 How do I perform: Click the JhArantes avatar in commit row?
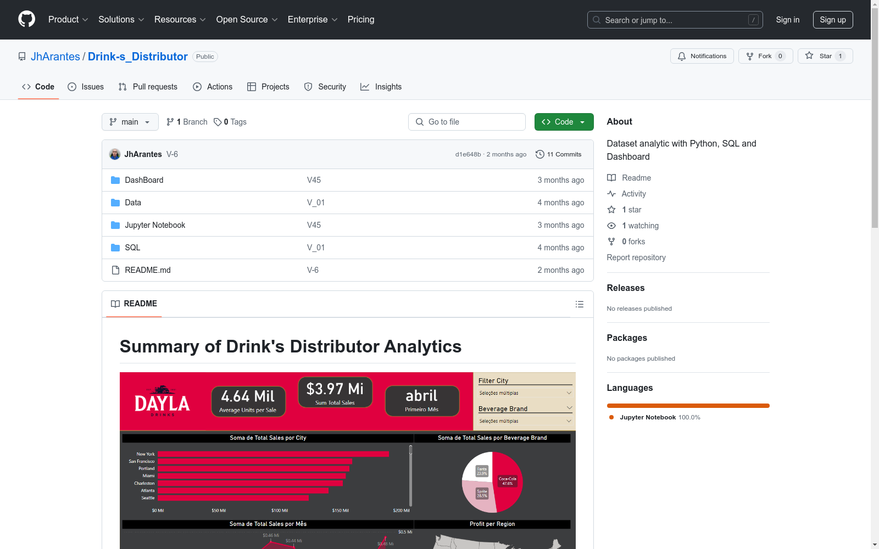point(115,154)
